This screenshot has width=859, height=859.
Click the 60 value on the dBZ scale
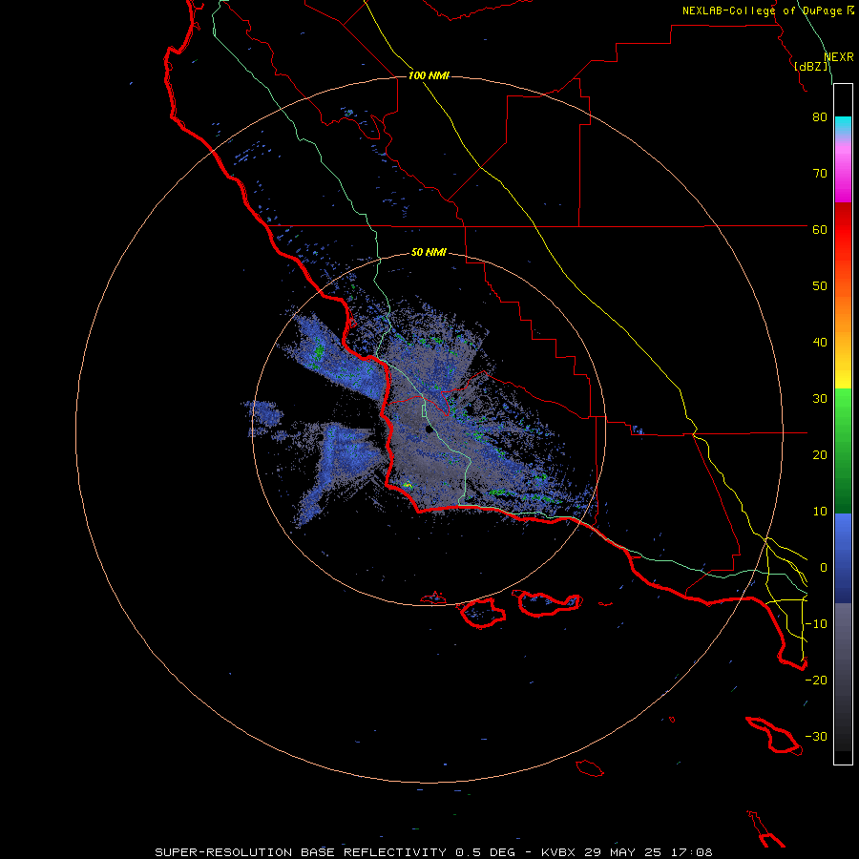click(x=820, y=229)
